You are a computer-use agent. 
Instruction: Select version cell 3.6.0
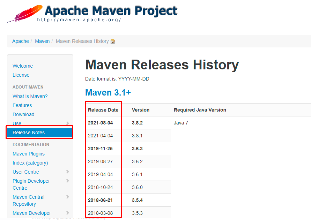pyautogui.click(x=137, y=187)
